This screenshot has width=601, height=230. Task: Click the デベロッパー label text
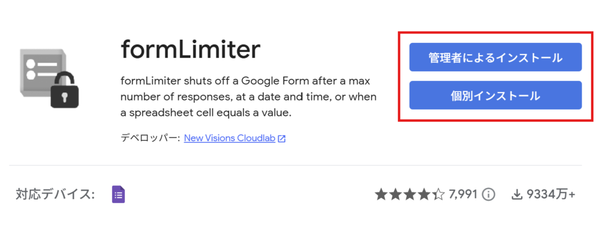tap(150, 138)
